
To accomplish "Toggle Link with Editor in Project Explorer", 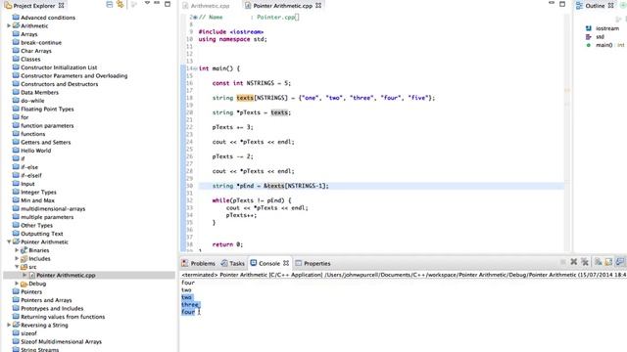I will [120, 4].
